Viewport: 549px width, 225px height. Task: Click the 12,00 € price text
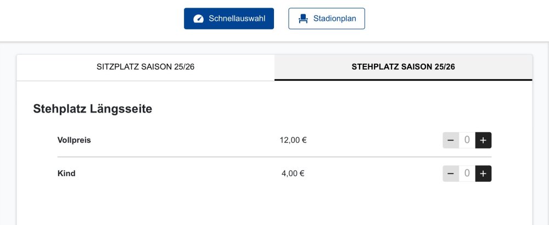coord(293,140)
